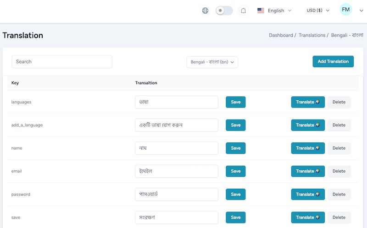Image resolution: width=367 pixels, height=228 pixels.
Task: Delete the email translation row
Action: point(339,171)
